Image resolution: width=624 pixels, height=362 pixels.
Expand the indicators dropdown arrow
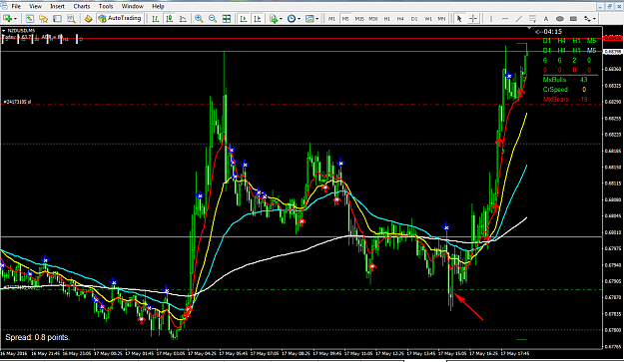(281, 19)
